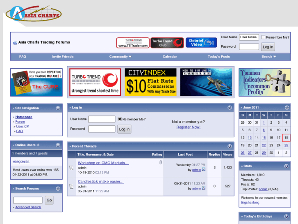Open newest member tingshenfong's profile
This screenshot has width=298, height=224.
click(x=250, y=203)
